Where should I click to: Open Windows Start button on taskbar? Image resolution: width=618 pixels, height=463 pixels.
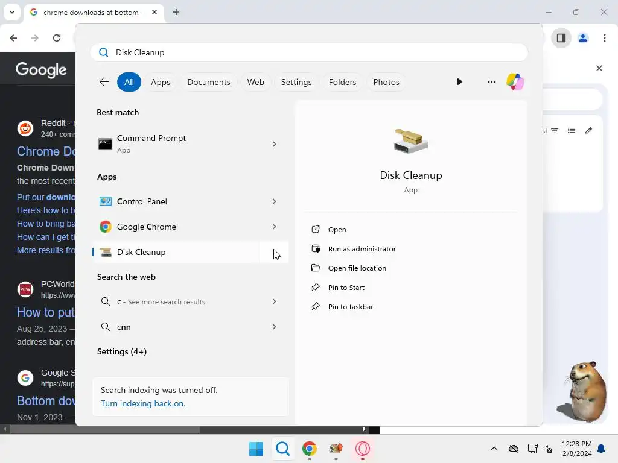(256, 449)
